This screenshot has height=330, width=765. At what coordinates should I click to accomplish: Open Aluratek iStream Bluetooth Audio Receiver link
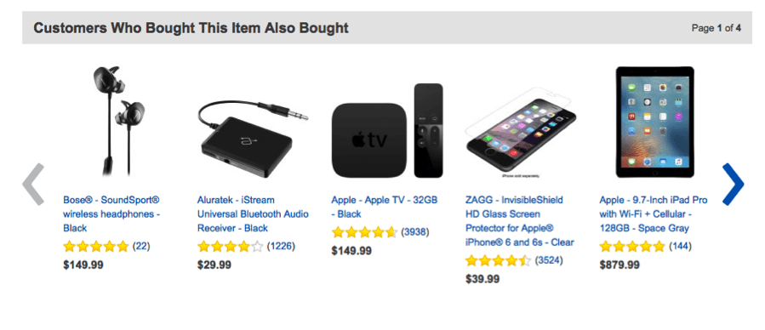(253, 214)
